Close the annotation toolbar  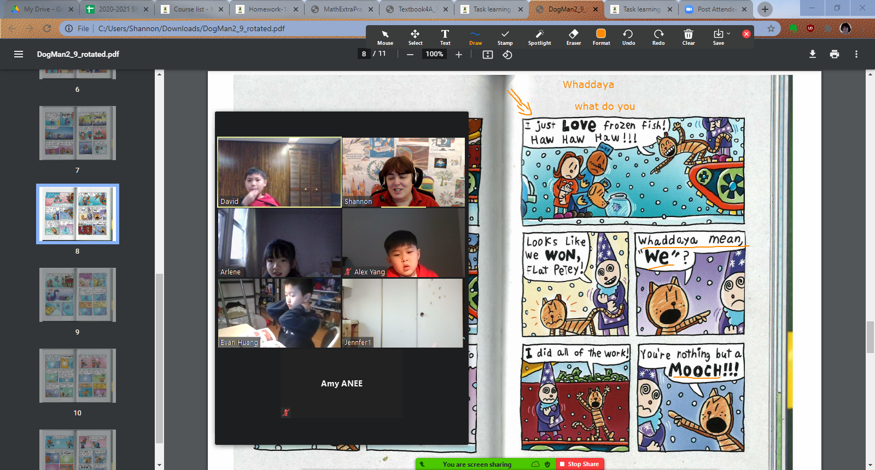746,34
